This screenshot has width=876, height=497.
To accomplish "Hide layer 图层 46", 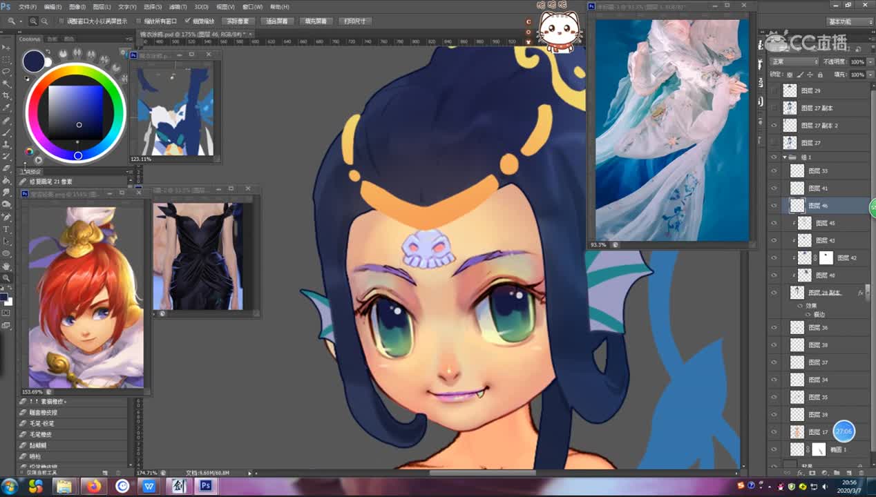I will 774,206.
